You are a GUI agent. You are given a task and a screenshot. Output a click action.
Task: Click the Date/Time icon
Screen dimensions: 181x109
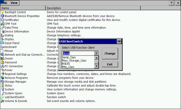coord(2,28)
